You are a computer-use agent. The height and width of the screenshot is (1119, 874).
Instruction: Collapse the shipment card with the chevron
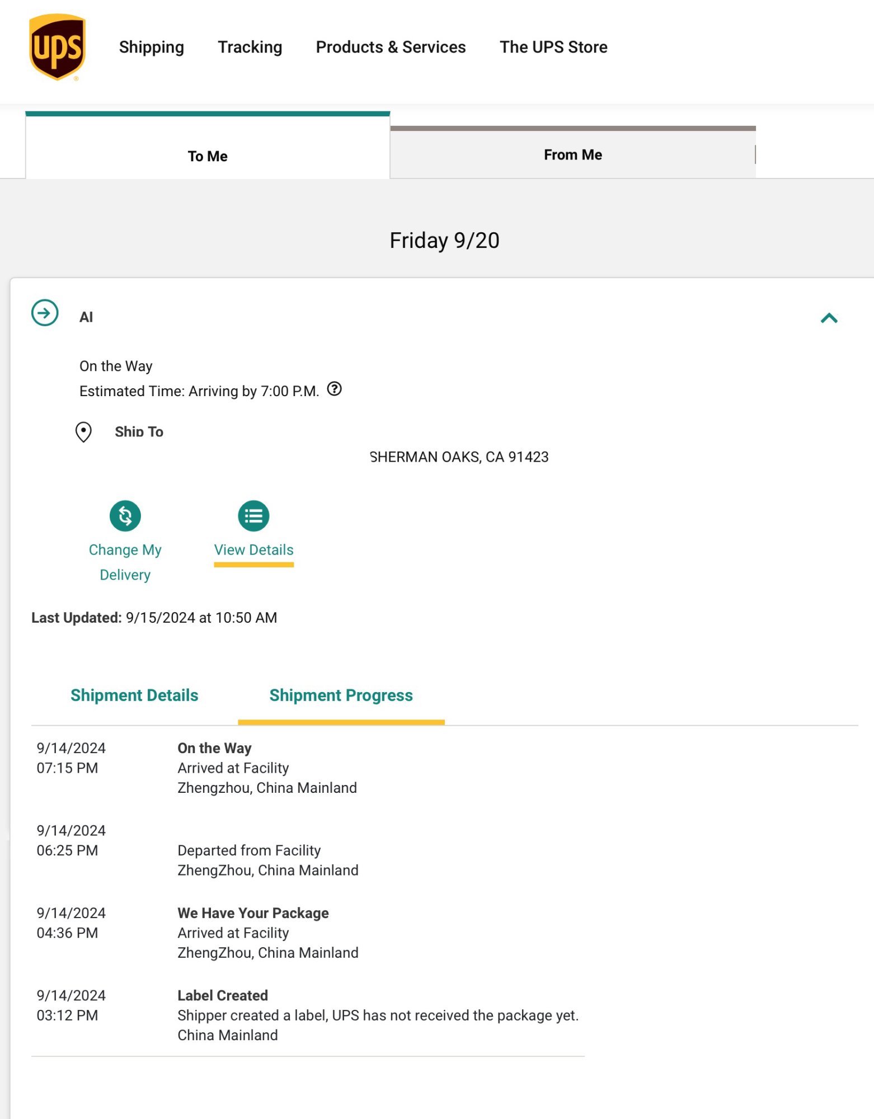829,318
